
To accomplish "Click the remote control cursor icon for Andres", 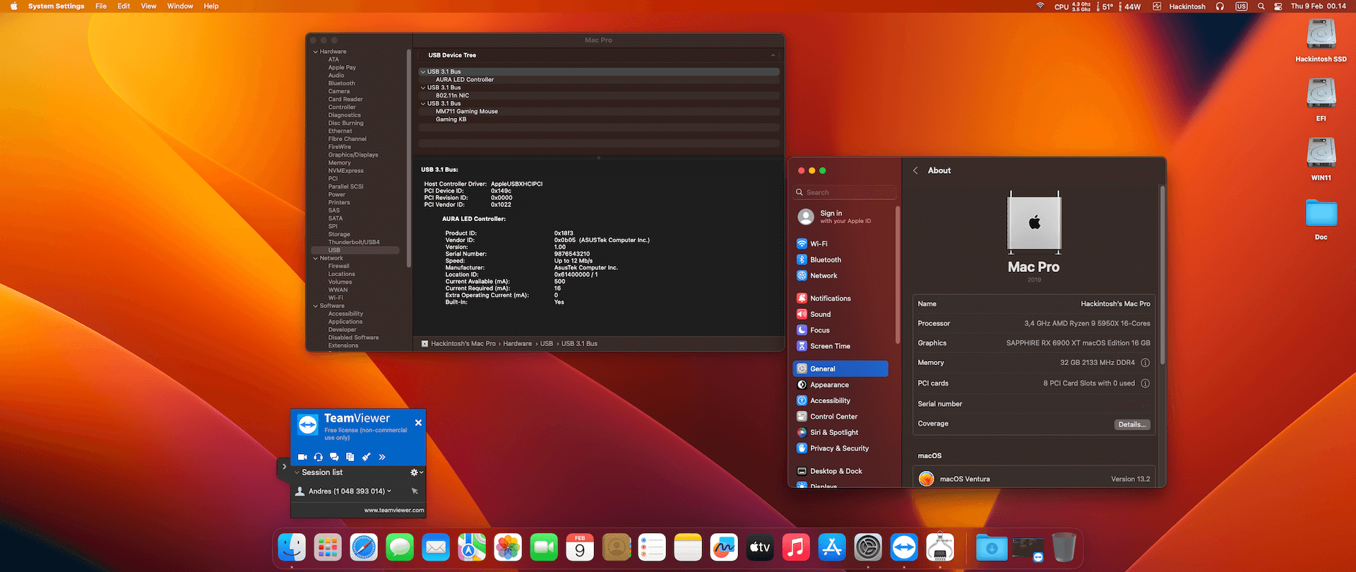I will (x=415, y=491).
